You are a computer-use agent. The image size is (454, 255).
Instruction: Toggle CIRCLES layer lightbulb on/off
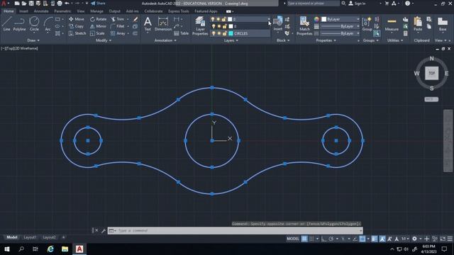coord(214,33)
